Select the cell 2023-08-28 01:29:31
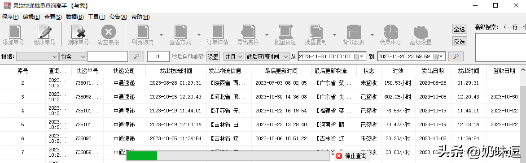The height and width of the screenshot is (163, 526). click(x=176, y=83)
